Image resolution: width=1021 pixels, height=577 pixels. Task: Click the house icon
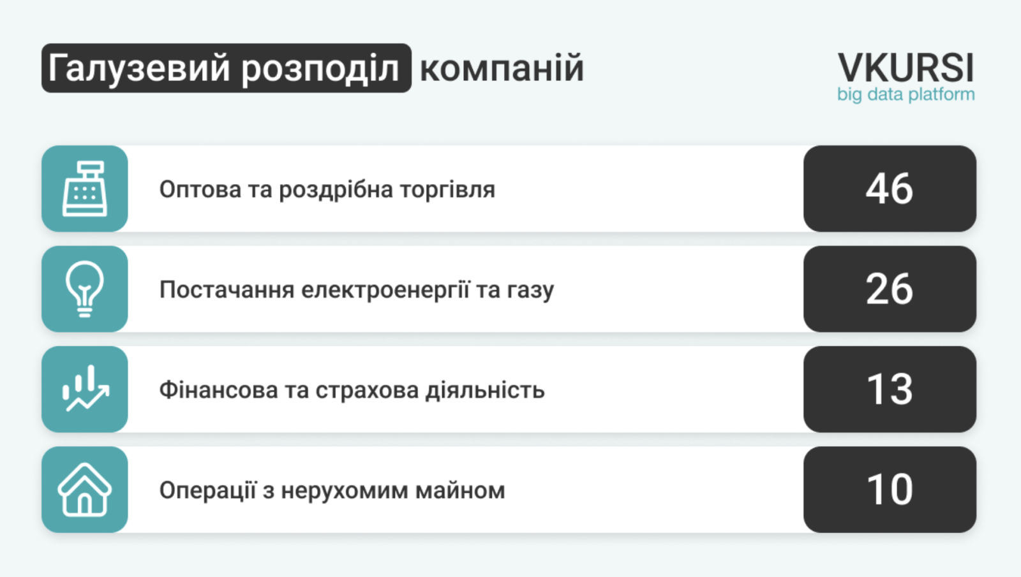tap(85, 489)
